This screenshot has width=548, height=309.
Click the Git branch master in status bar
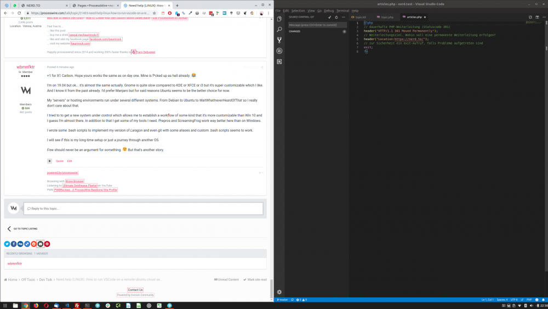coord(282,300)
